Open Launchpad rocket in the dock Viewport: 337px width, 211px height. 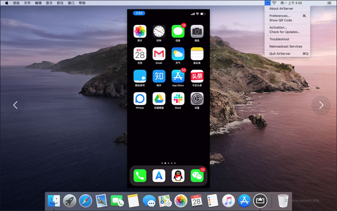pos(70,201)
